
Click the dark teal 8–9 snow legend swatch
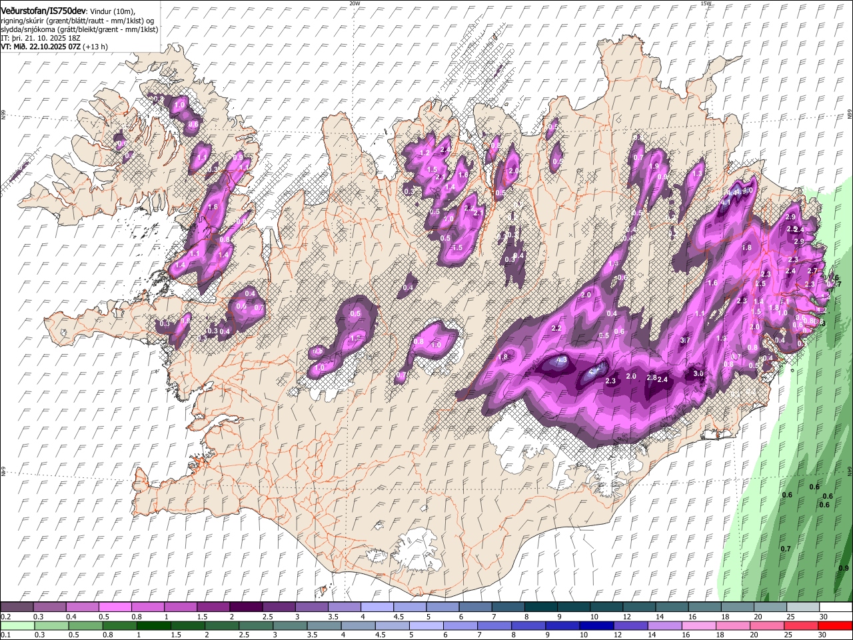pos(540,607)
